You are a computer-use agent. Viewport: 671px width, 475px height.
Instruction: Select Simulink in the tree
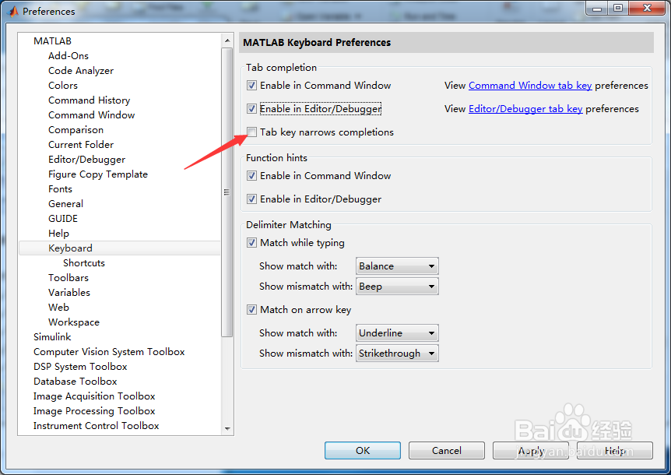click(x=52, y=336)
